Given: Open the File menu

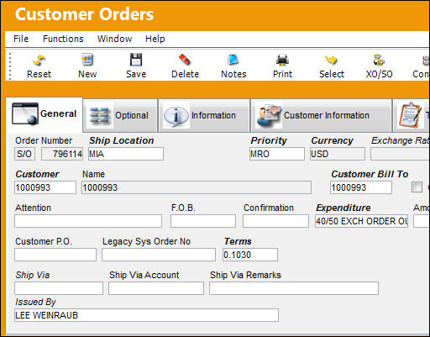Looking at the screenshot, I should pyautogui.click(x=21, y=39).
